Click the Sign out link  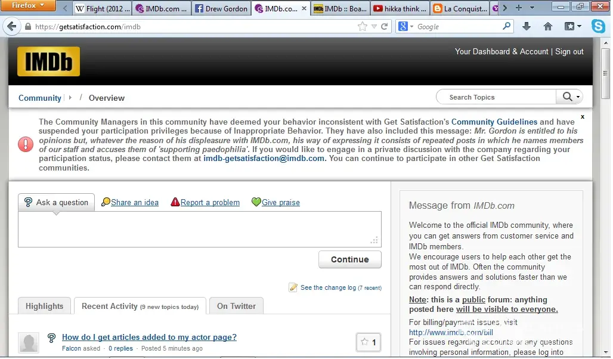click(569, 52)
